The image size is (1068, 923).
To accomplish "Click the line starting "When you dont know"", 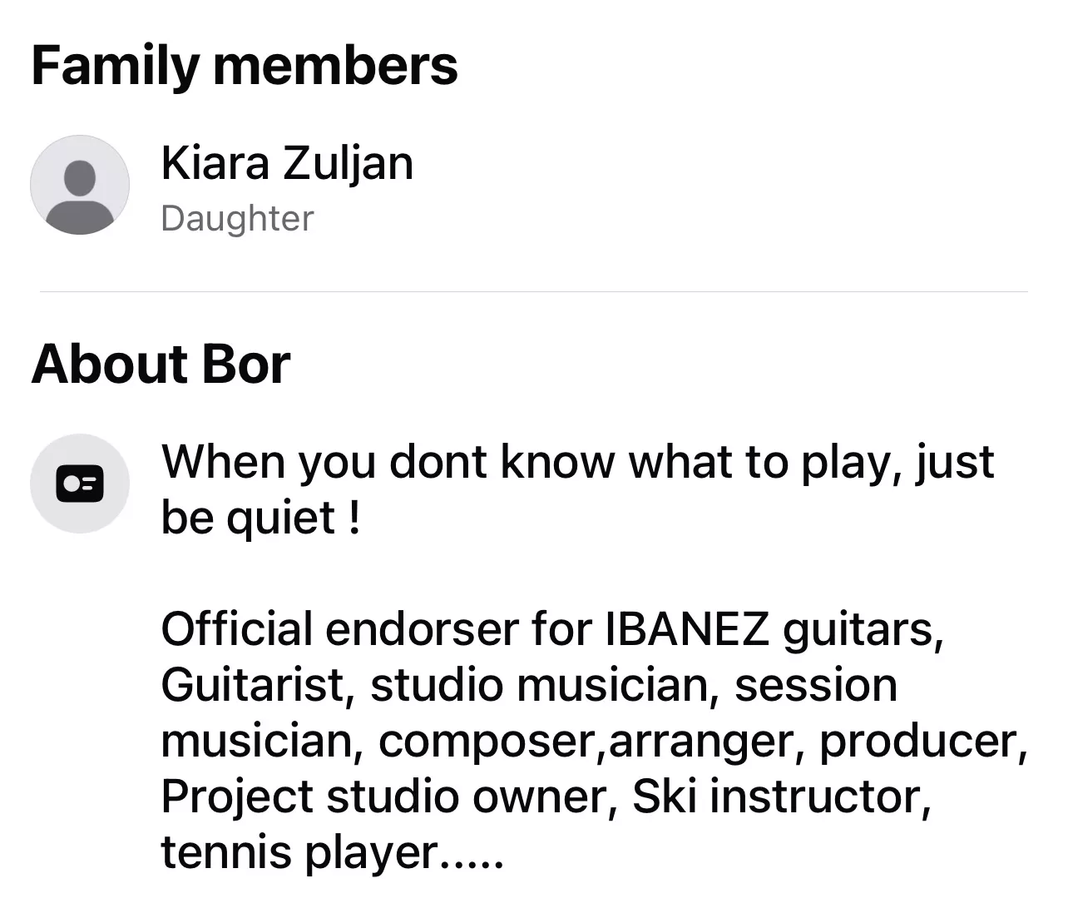I will [x=577, y=461].
